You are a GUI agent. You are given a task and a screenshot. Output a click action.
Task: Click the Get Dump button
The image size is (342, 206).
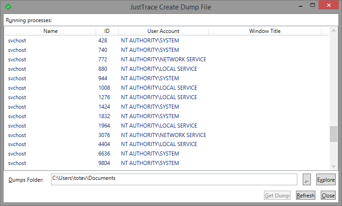click(x=277, y=195)
